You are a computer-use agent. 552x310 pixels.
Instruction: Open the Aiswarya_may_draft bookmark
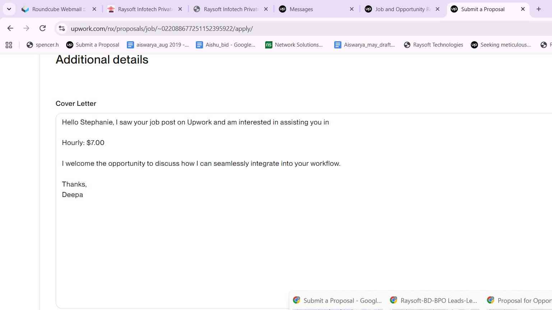364,45
